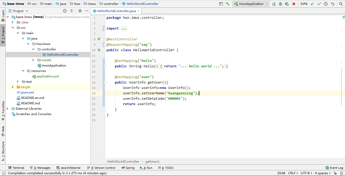
Task: Open pom.xml in the project tree
Action: [27, 92]
